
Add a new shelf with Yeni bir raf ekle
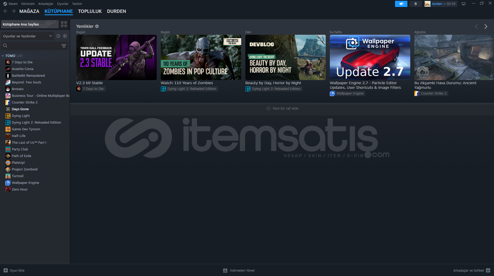point(282,108)
